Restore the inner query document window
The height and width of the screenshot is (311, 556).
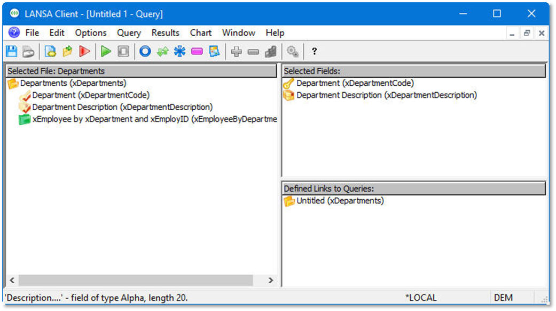coord(527,33)
